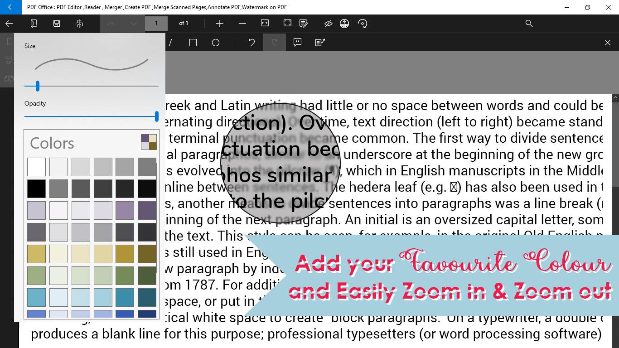Open a PDF file from toolbar
Viewport: 619px width, 348px height.
34,24
